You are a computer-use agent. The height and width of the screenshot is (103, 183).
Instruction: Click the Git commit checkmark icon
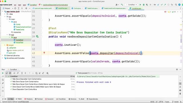click(x=162, y=5)
